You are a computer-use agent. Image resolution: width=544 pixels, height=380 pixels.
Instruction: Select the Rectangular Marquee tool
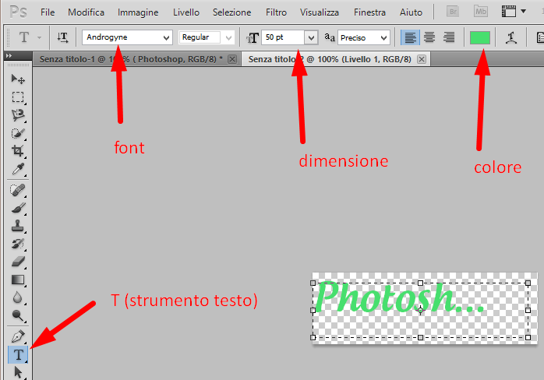tap(18, 97)
